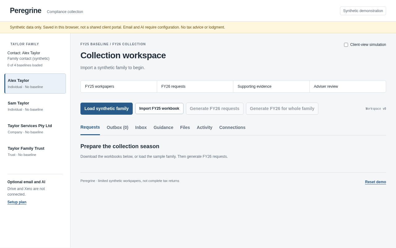Click the Compliance collection subtitle

tap(65, 12)
